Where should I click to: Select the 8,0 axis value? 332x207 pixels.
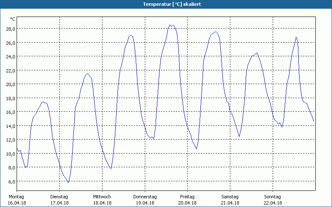click(x=12, y=168)
